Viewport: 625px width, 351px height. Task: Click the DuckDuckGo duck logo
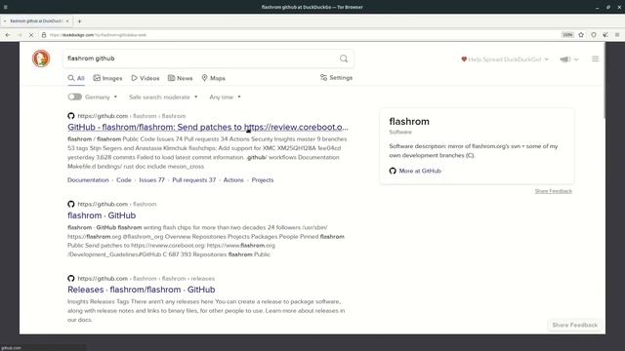point(41,58)
